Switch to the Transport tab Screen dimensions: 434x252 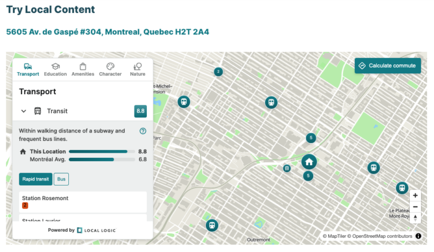click(28, 69)
